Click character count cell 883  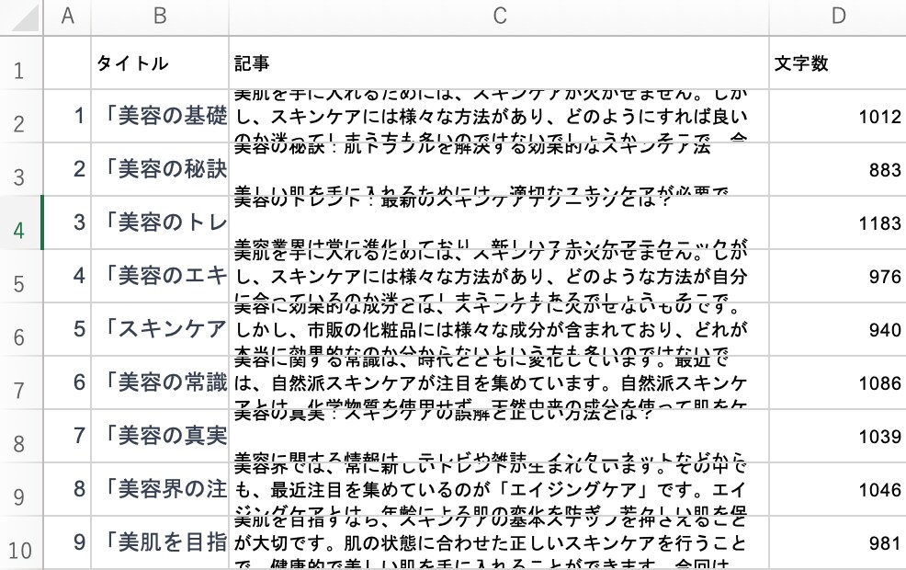tap(838, 169)
